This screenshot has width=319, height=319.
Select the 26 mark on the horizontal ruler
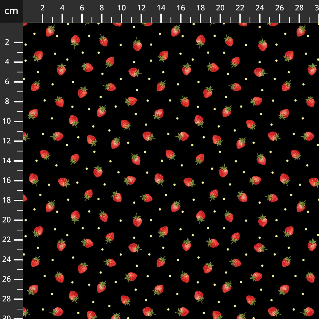point(279,8)
